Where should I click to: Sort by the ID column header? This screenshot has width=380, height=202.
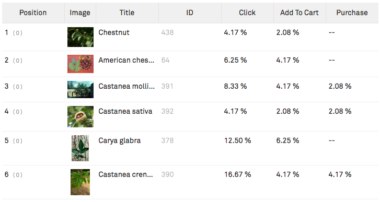(190, 13)
